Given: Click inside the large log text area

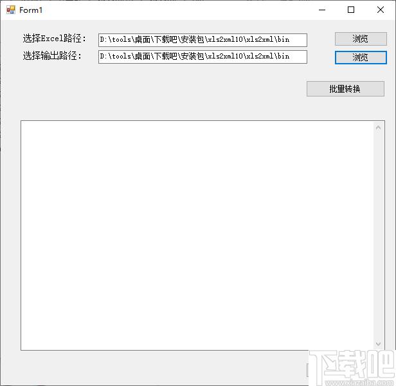Looking at the screenshot, I should pos(197,235).
